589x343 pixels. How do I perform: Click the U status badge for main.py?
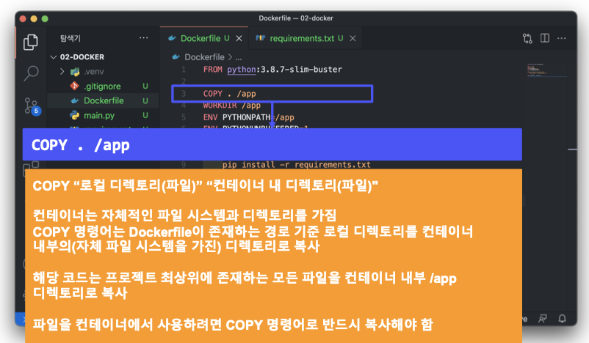pyautogui.click(x=145, y=115)
